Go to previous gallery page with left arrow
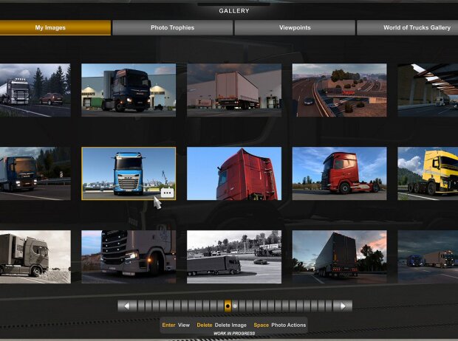This screenshot has width=458, height=341. tap(127, 306)
